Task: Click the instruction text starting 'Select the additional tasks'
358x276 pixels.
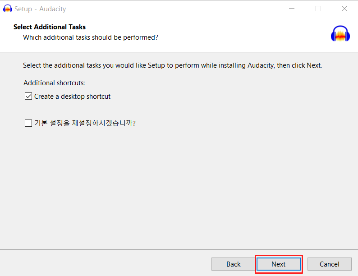Action: click(x=172, y=65)
